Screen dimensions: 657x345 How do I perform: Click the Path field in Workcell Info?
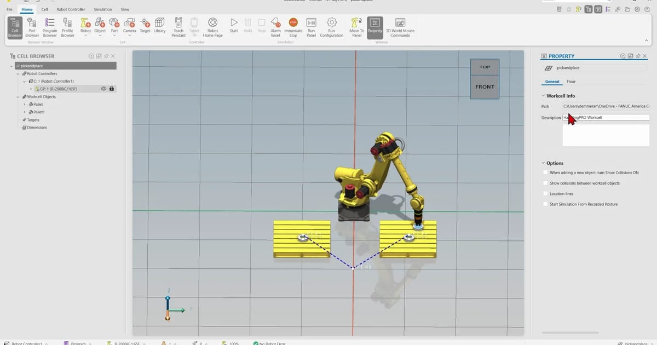pos(606,106)
